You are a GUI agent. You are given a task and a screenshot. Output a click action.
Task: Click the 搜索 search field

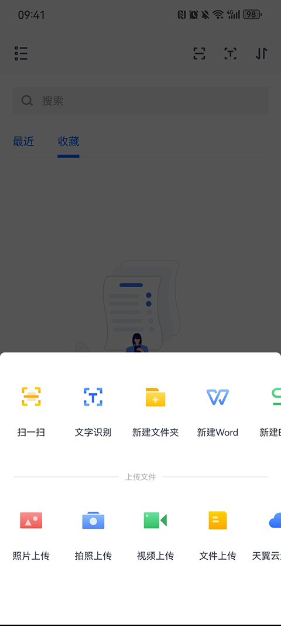140,101
